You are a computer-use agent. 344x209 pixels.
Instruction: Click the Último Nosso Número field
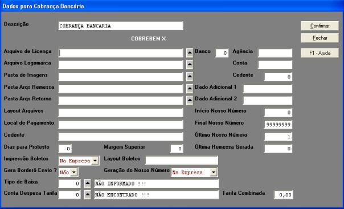coord(278,137)
